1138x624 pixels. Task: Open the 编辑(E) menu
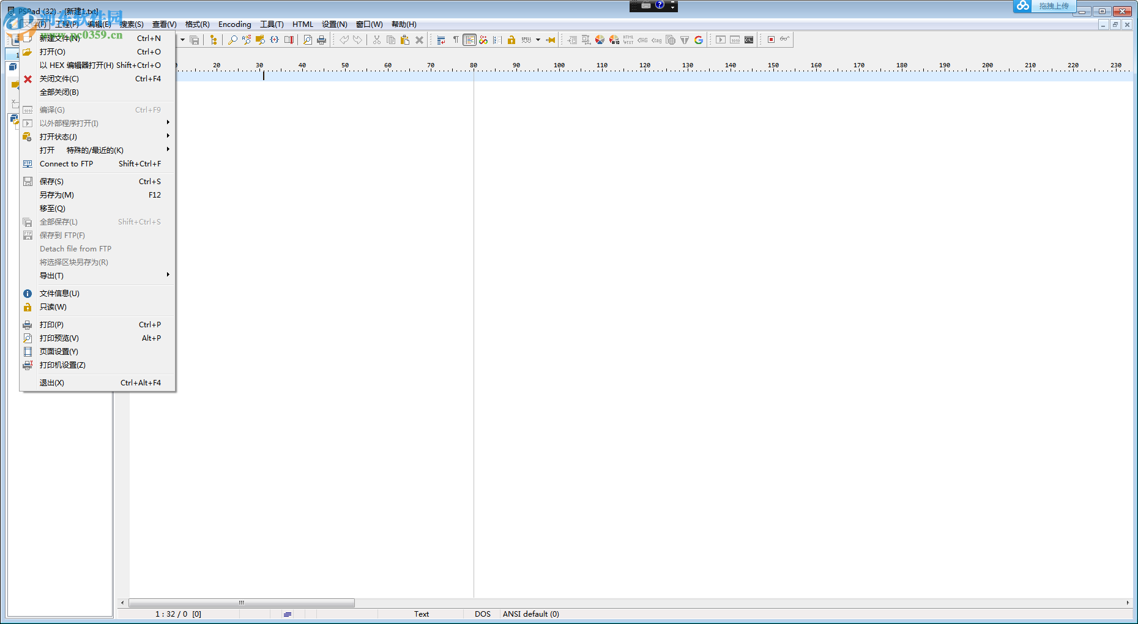99,24
